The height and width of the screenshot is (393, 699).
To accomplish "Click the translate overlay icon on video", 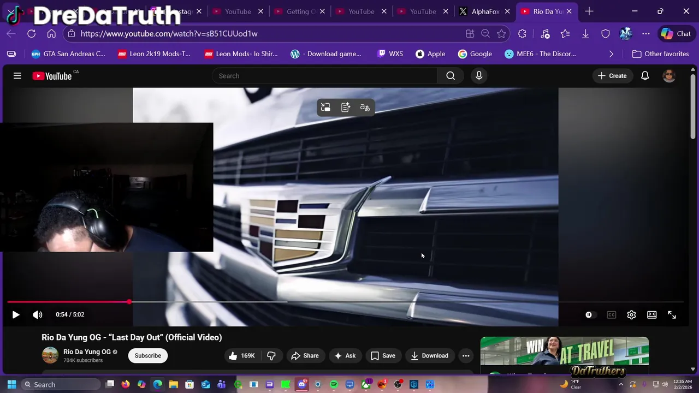I will point(365,108).
